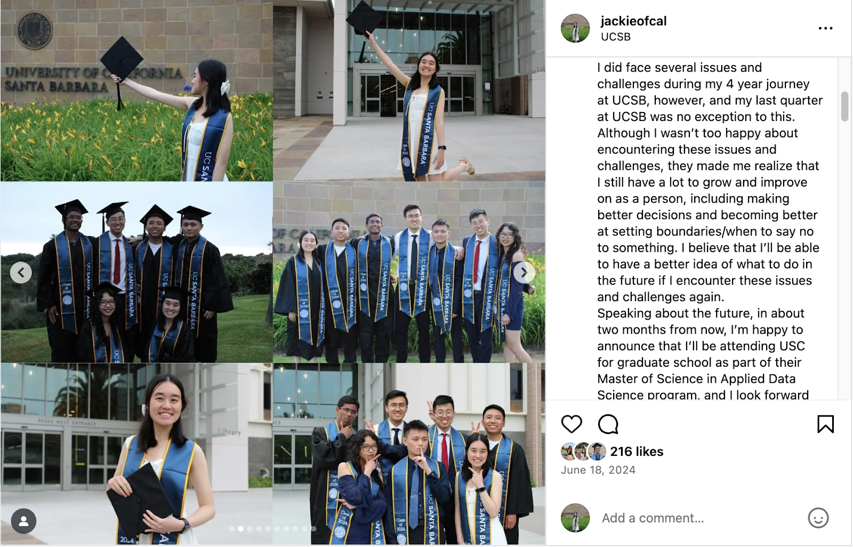
Task: Go to next photo with right arrow
Action: point(524,272)
